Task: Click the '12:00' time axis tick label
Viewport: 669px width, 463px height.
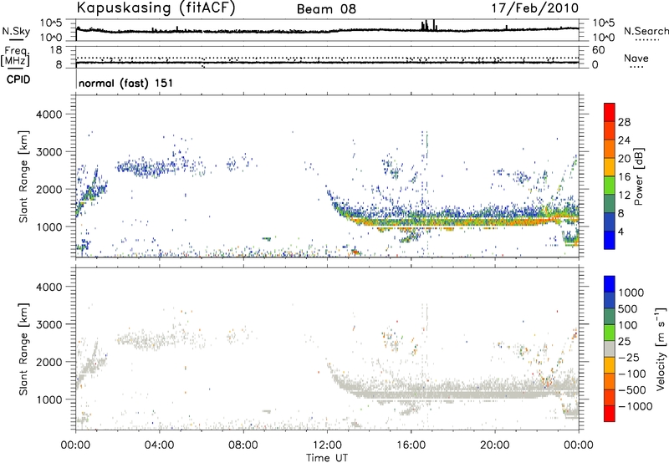Action: point(327,445)
